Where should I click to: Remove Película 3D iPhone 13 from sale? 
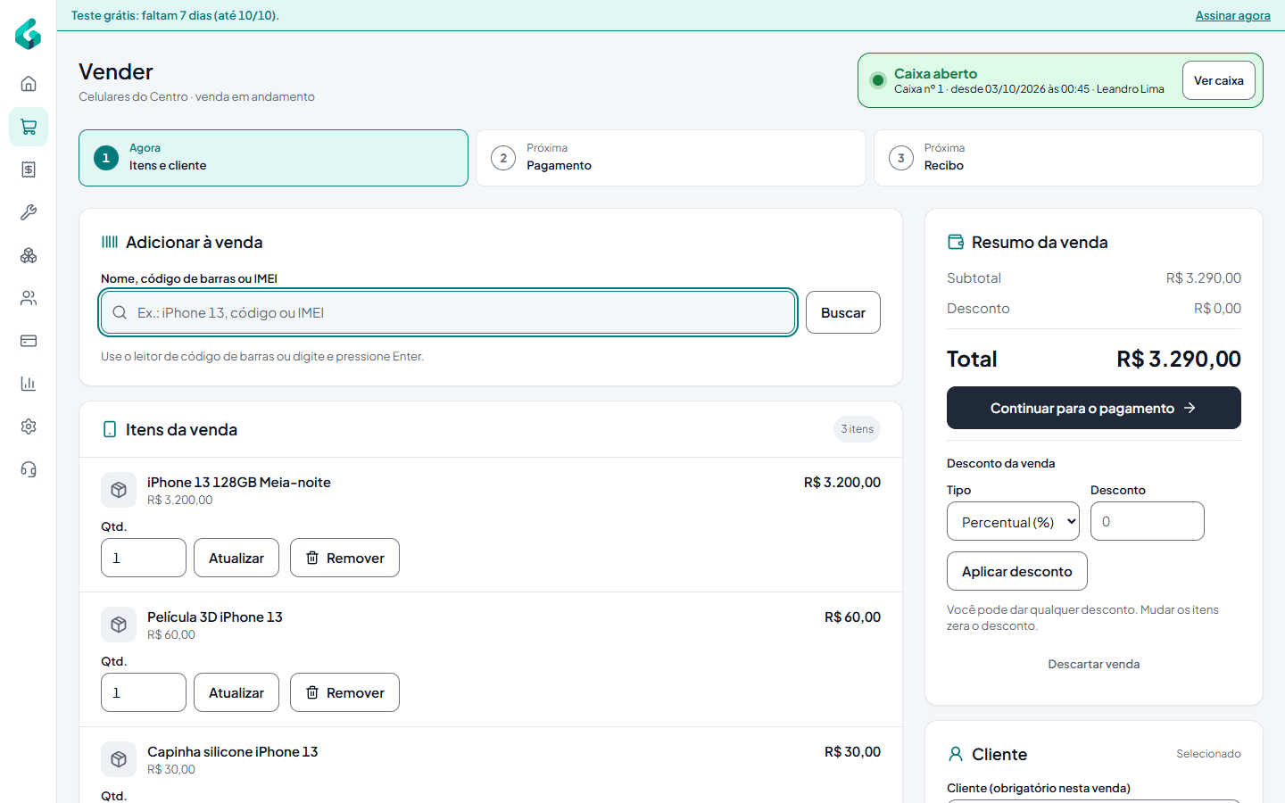[x=344, y=692]
